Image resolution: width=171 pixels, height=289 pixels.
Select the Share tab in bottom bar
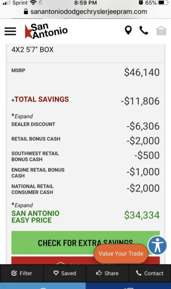click(107, 273)
